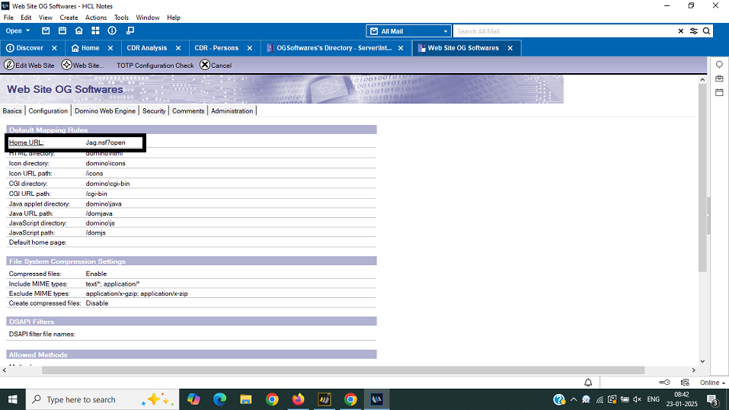Click the network list icon in the status bar

[685, 383]
